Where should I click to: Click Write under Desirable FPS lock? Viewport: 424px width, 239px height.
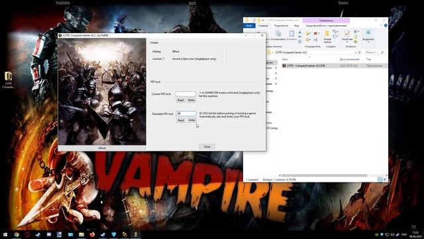[x=191, y=120]
